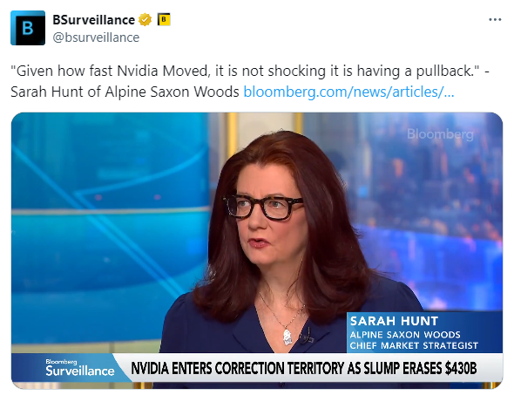Click the yellow Bloomberg affiliate badge
The height and width of the screenshot is (402, 514).
pyautogui.click(x=164, y=20)
